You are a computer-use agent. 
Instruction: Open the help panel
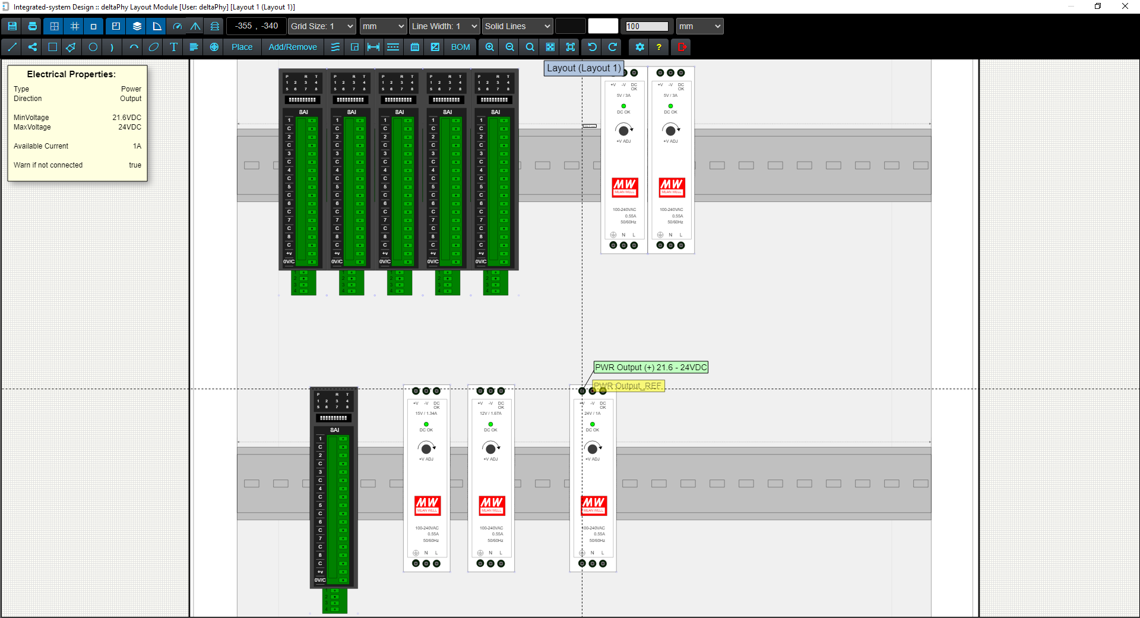659,47
